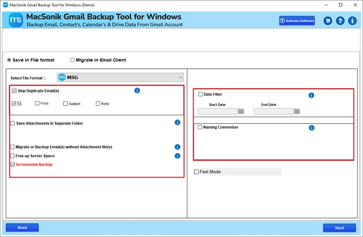
Task: Expand the Select File Format dropdown
Action: pos(120,78)
